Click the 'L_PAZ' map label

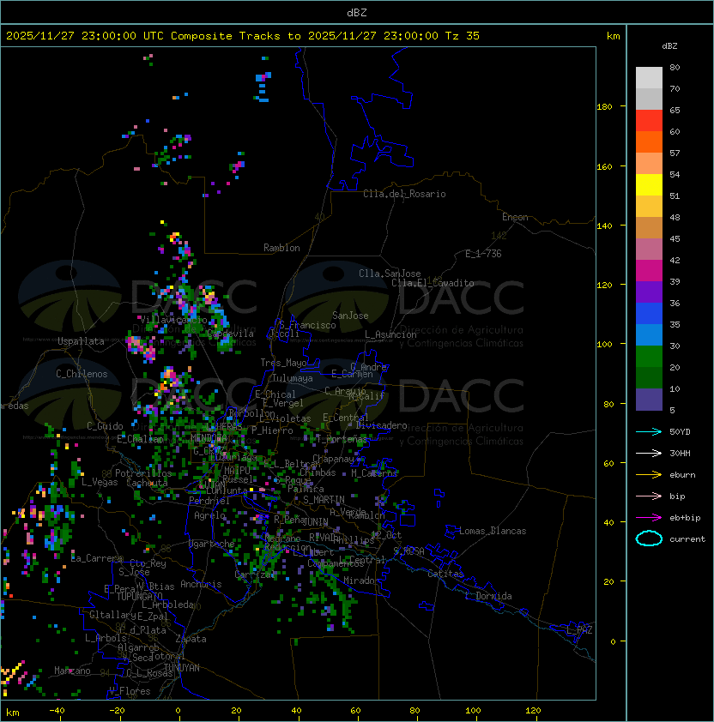tap(579, 630)
